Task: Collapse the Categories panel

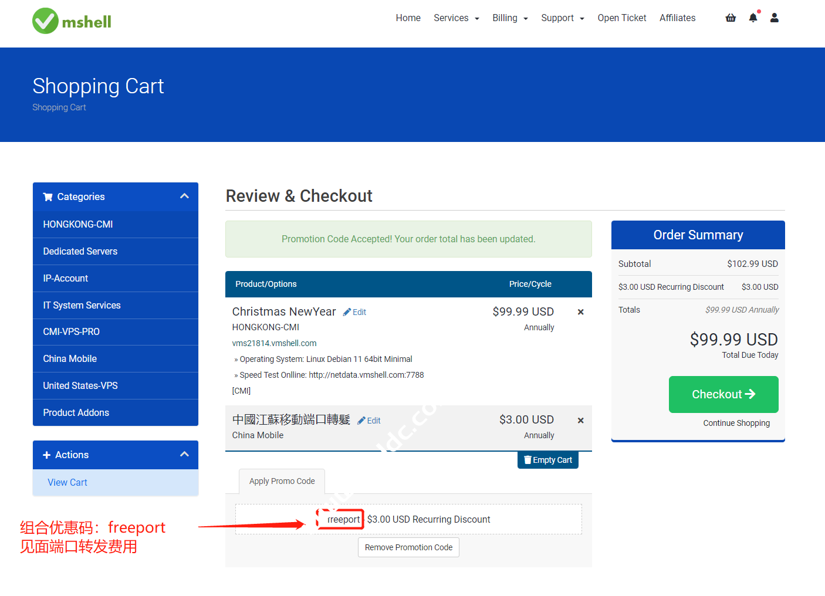Action: [x=184, y=197]
